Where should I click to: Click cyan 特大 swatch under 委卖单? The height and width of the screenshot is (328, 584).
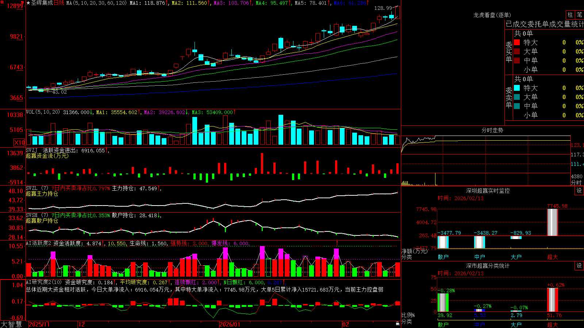(517, 88)
